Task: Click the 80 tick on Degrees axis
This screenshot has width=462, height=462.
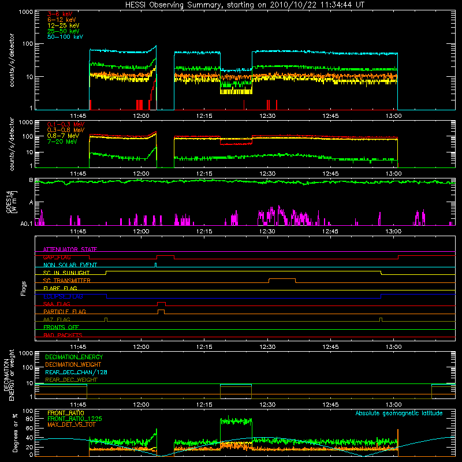Action: coord(29,419)
